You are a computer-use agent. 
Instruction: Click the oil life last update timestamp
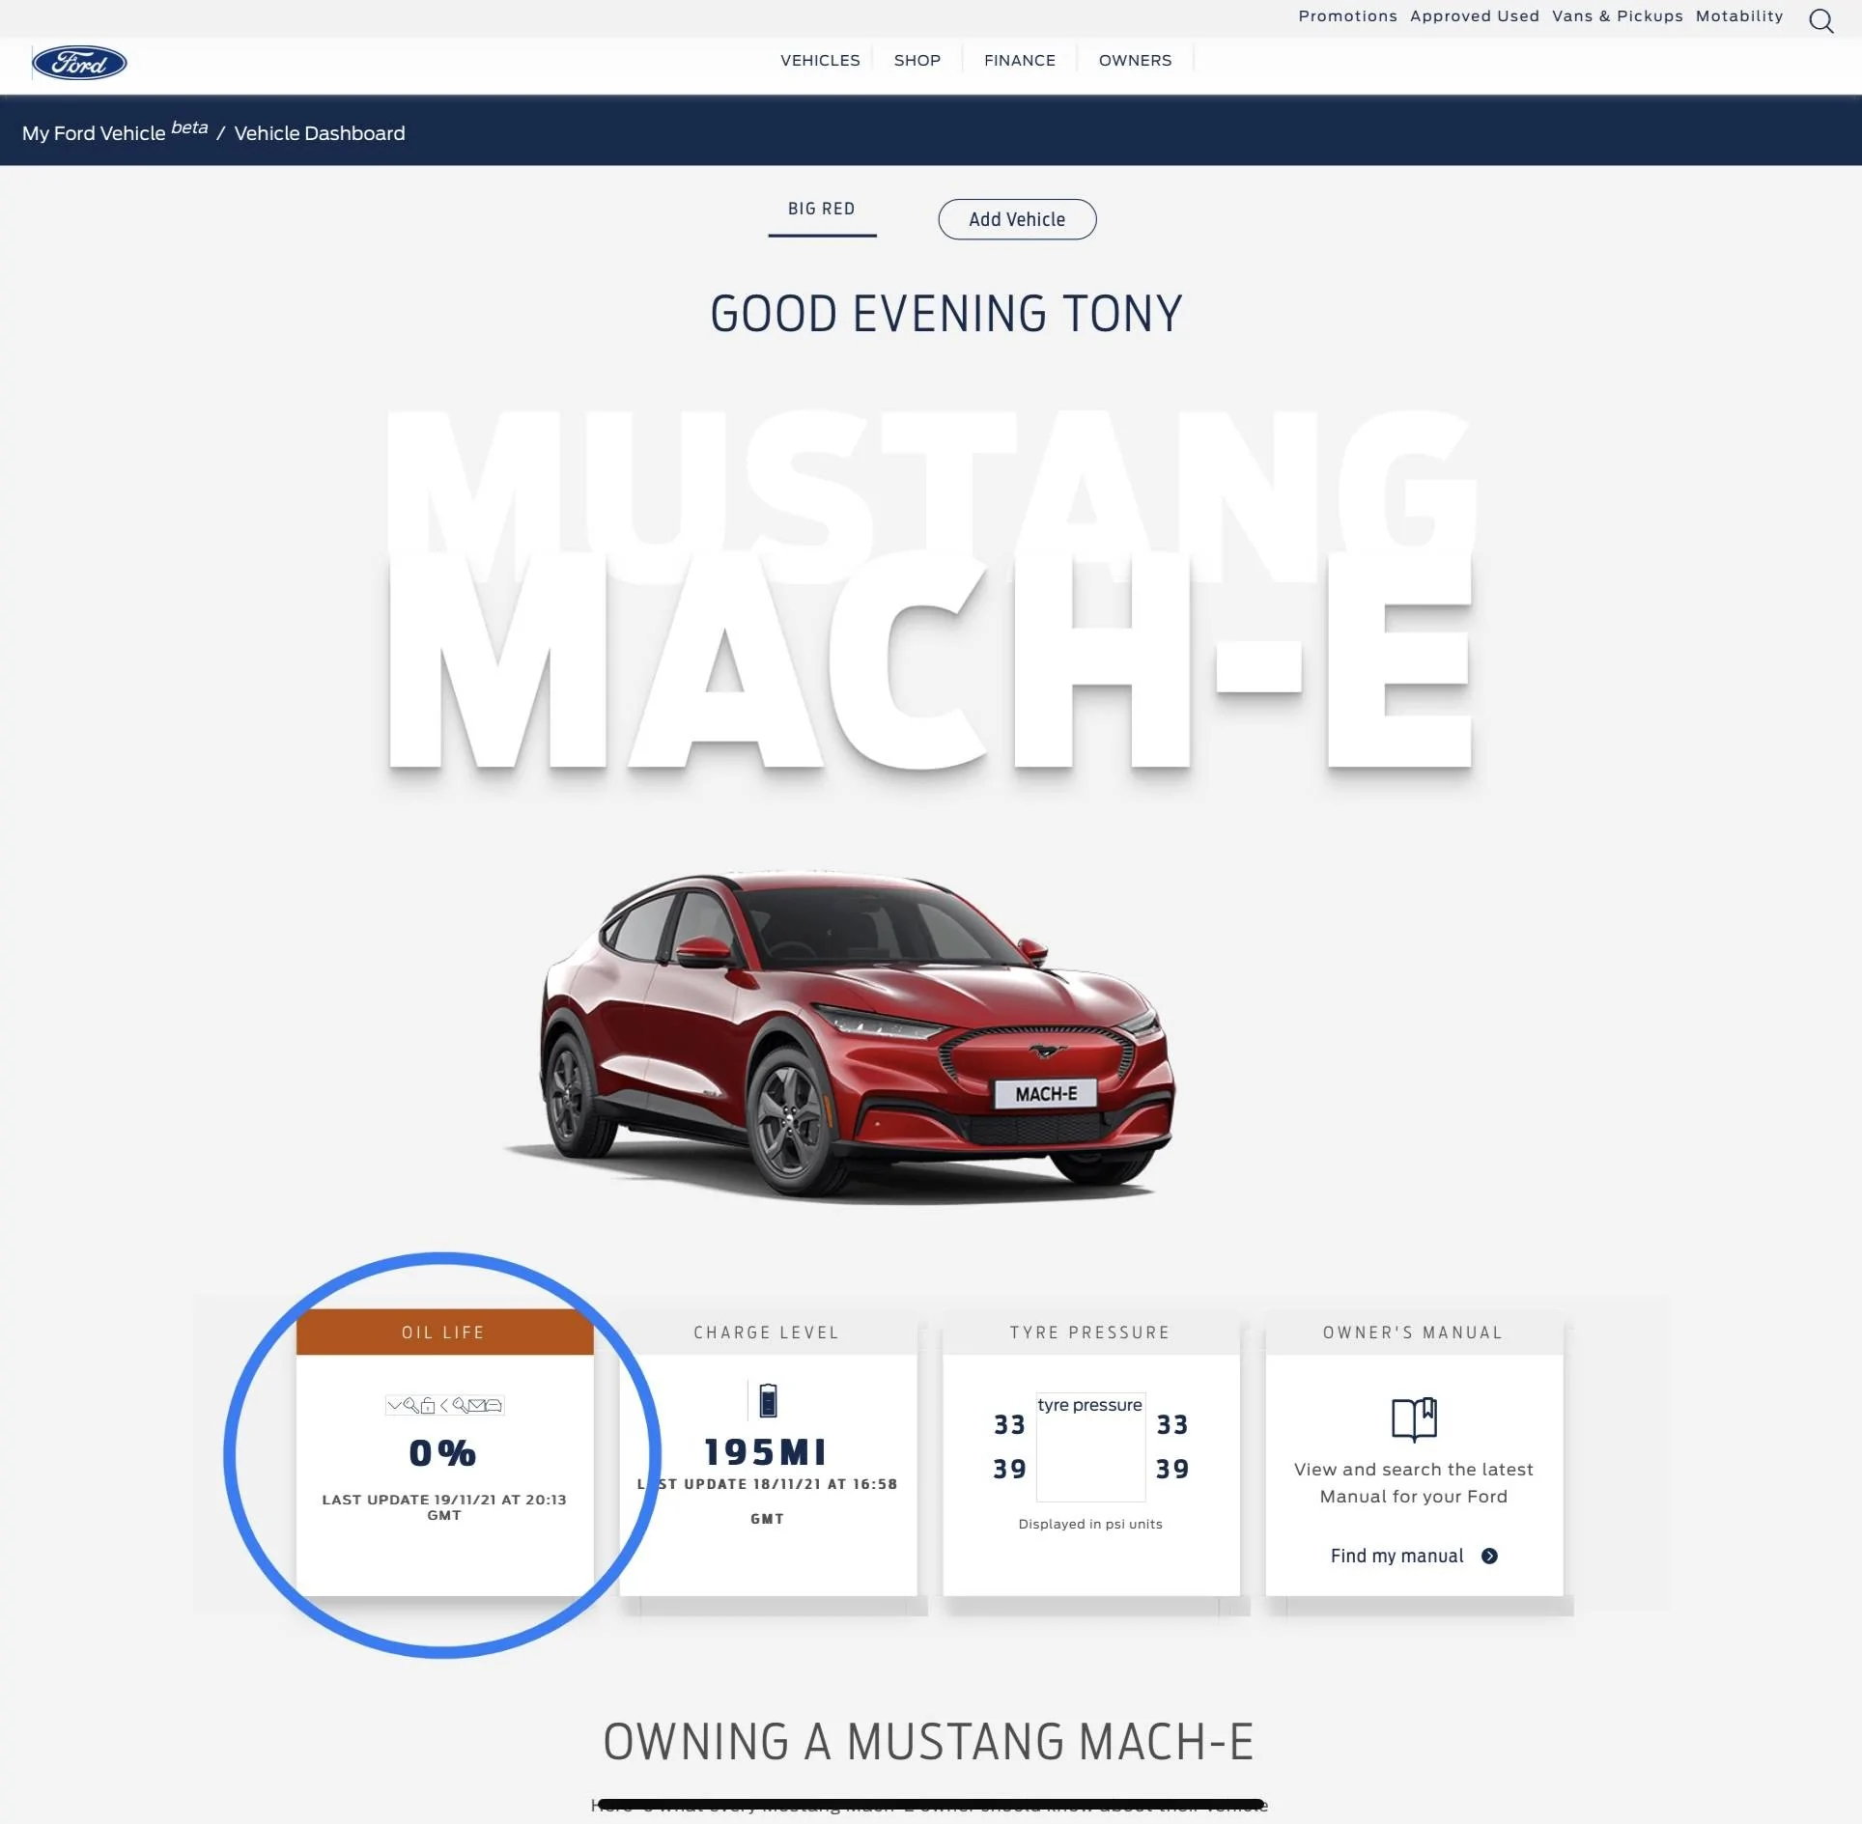pos(444,1507)
